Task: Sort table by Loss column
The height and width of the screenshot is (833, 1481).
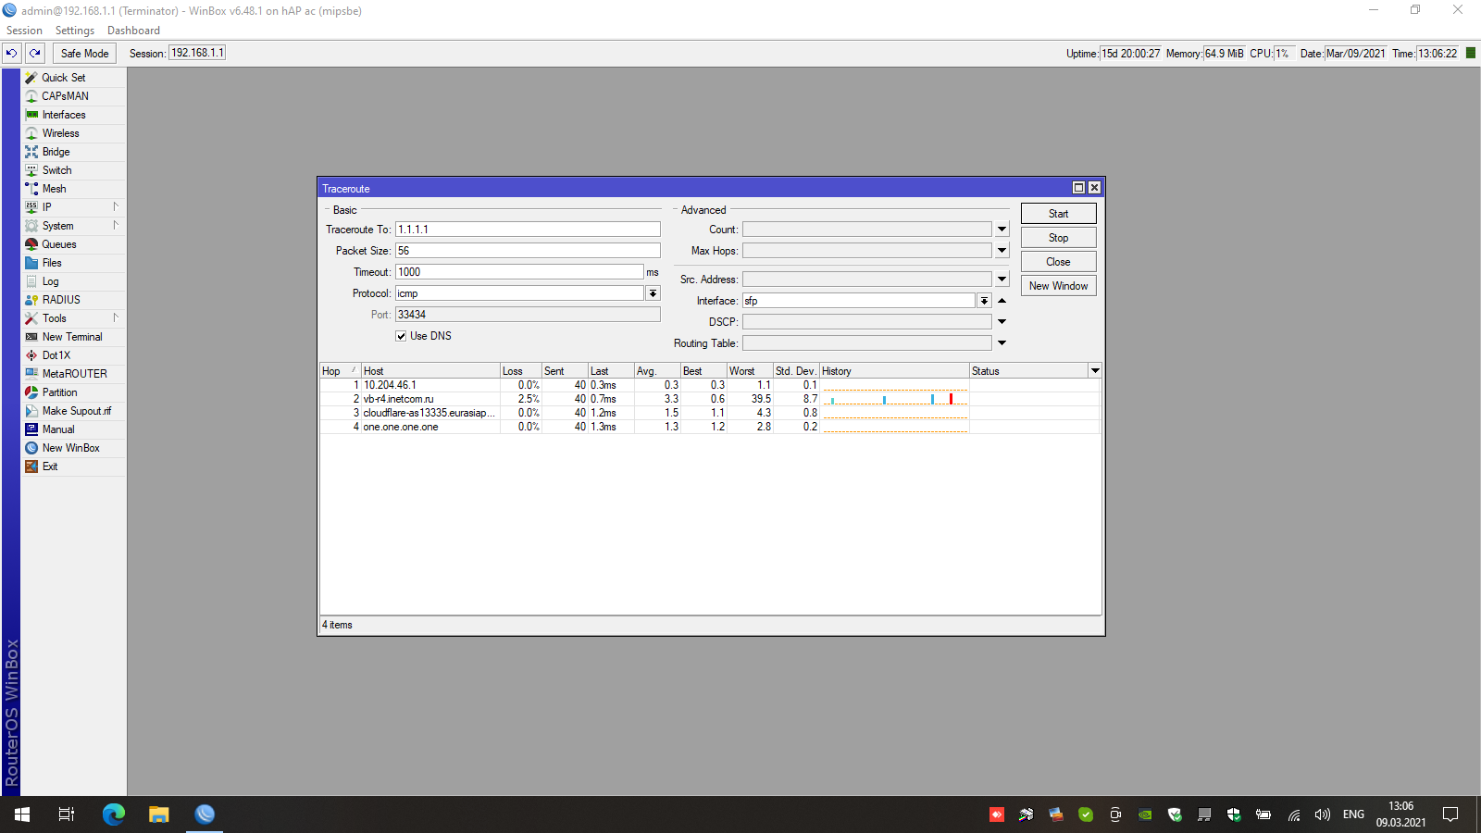Action: tap(521, 371)
